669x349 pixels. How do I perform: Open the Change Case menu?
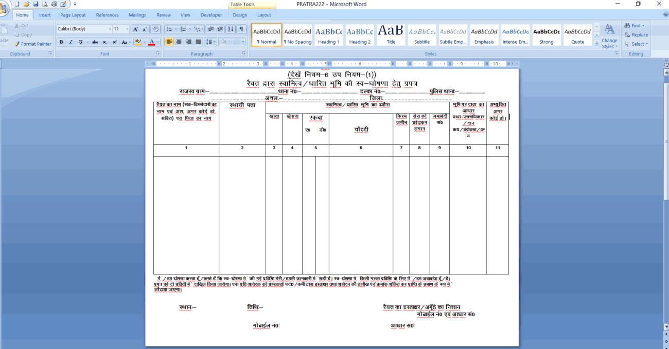[x=126, y=42]
